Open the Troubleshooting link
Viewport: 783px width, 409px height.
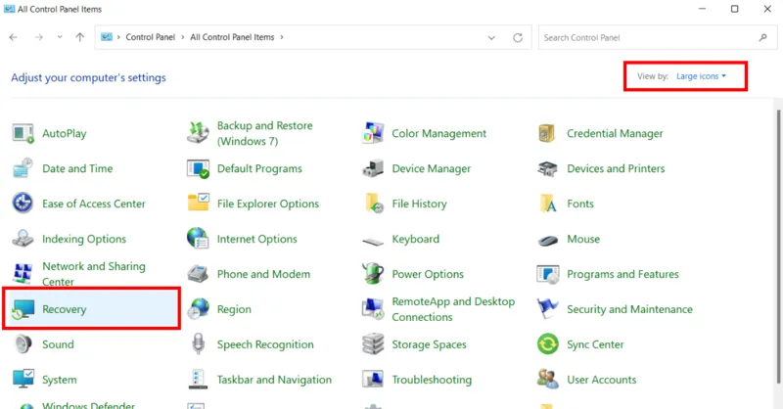pos(431,380)
